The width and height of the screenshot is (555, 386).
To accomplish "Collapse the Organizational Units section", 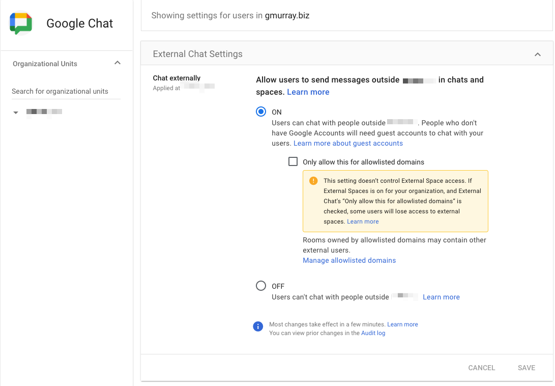I will point(118,63).
